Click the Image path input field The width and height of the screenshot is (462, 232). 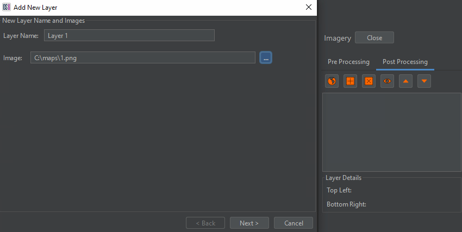143,57
